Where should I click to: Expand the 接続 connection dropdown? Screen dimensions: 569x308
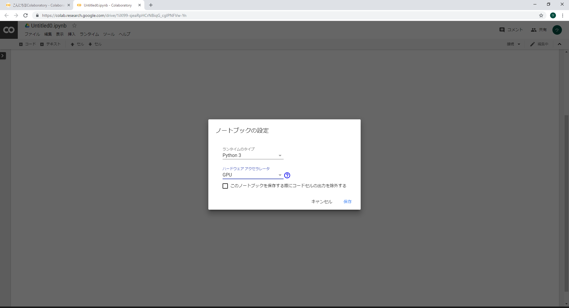click(x=513, y=44)
